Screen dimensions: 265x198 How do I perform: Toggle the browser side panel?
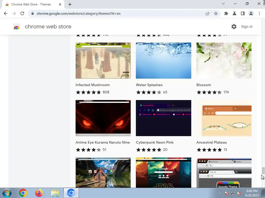click(x=243, y=13)
